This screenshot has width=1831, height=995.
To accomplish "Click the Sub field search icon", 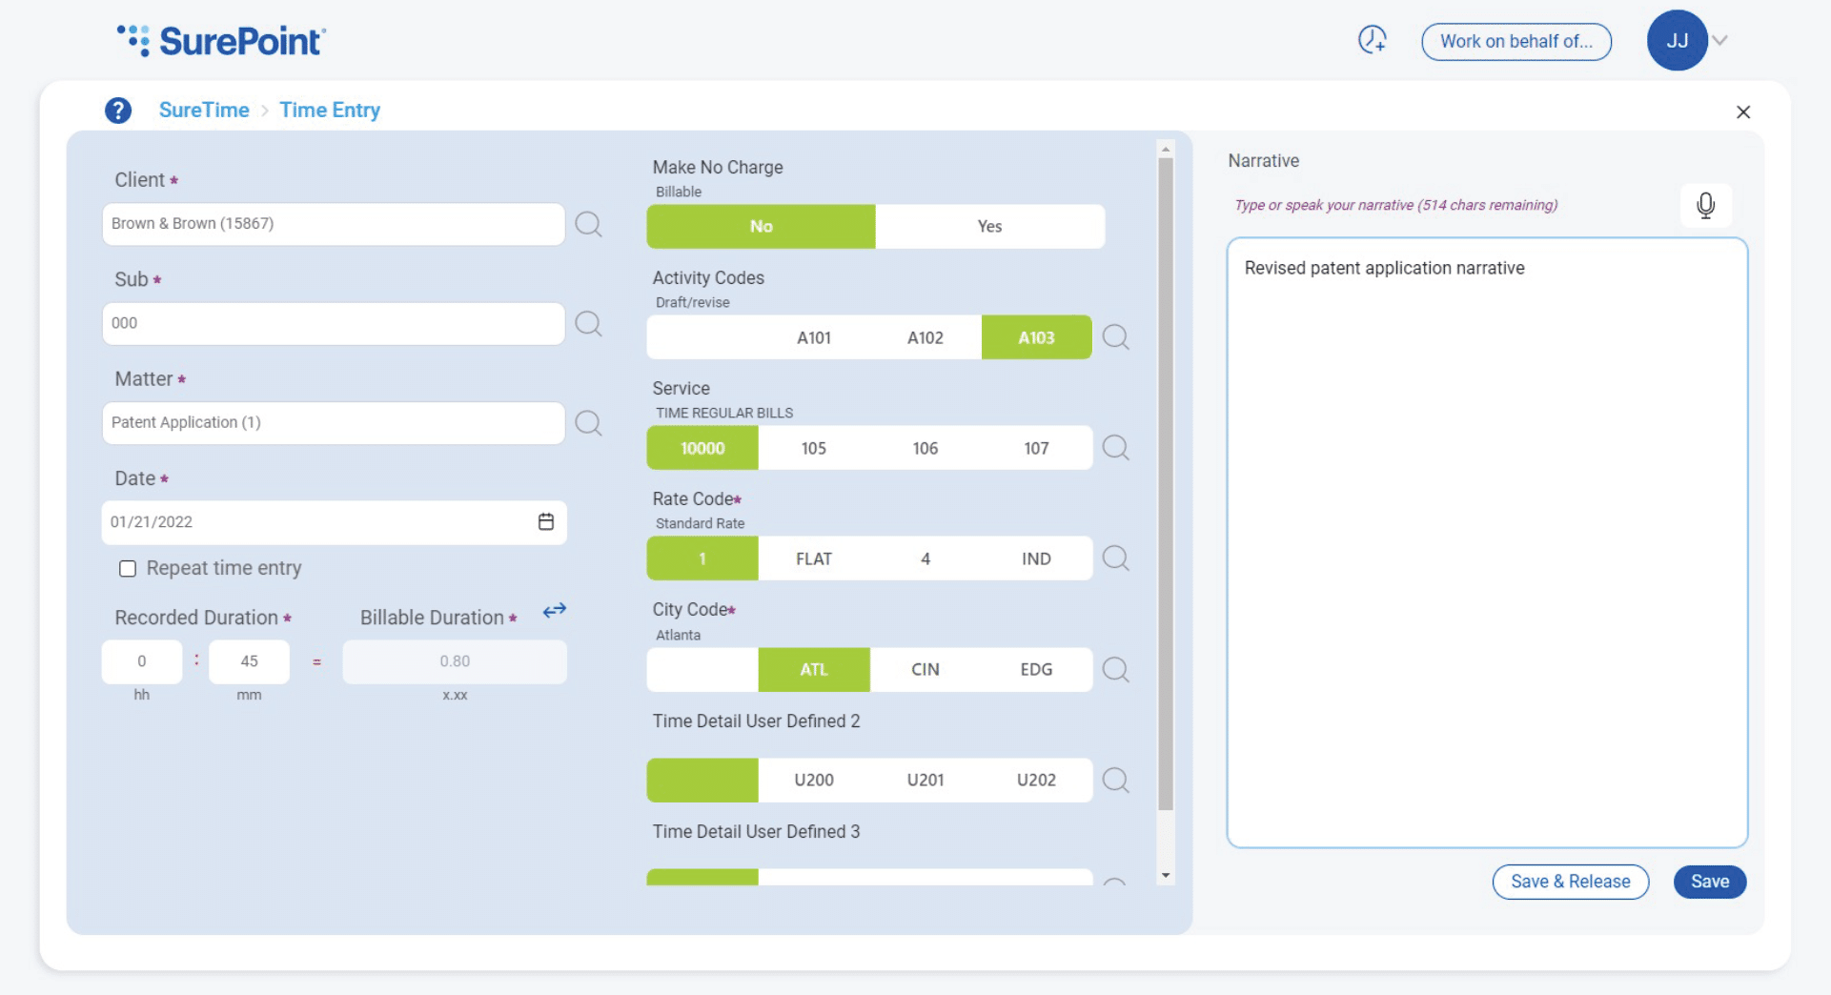I will tap(589, 324).
